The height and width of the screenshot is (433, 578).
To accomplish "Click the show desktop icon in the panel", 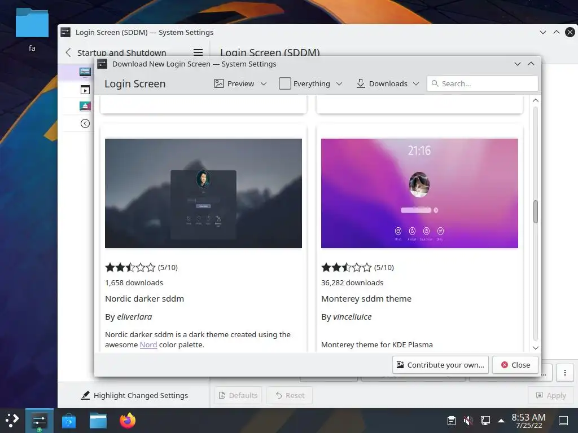I will coord(563,421).
